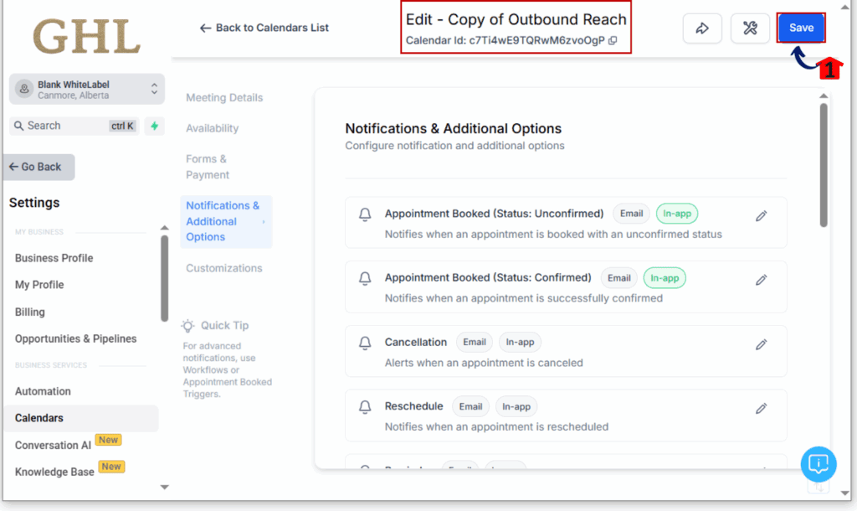Edit Reschedule notification pencil icon

pyautogui.click(x=761, y=409)
